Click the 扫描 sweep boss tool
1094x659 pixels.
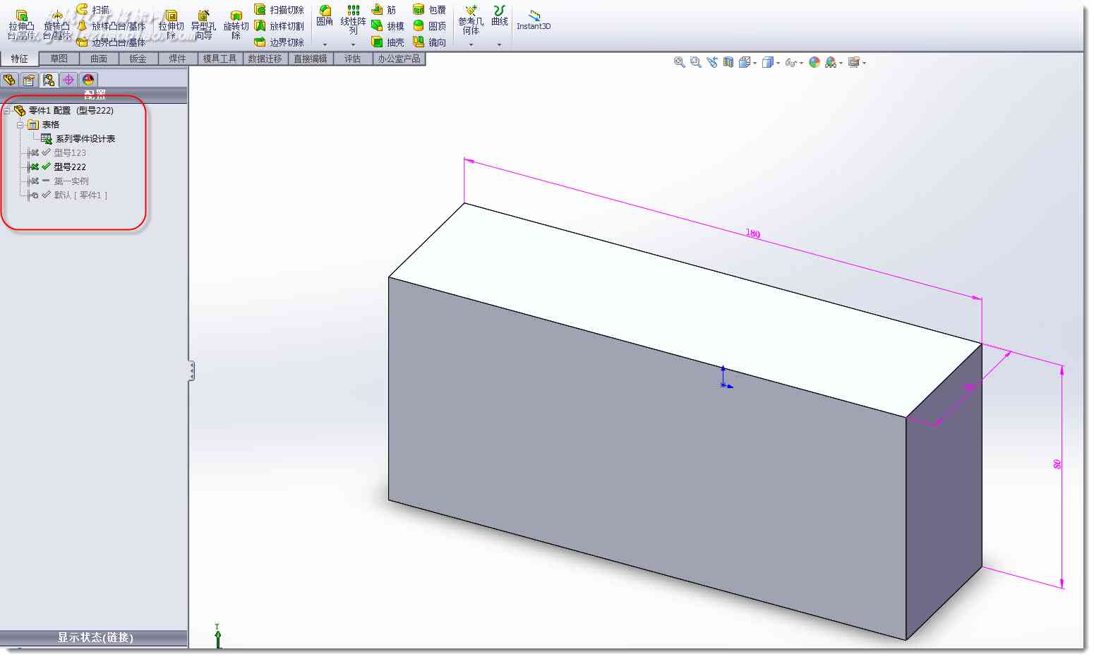pyautogui.click(x=93, y=9)
